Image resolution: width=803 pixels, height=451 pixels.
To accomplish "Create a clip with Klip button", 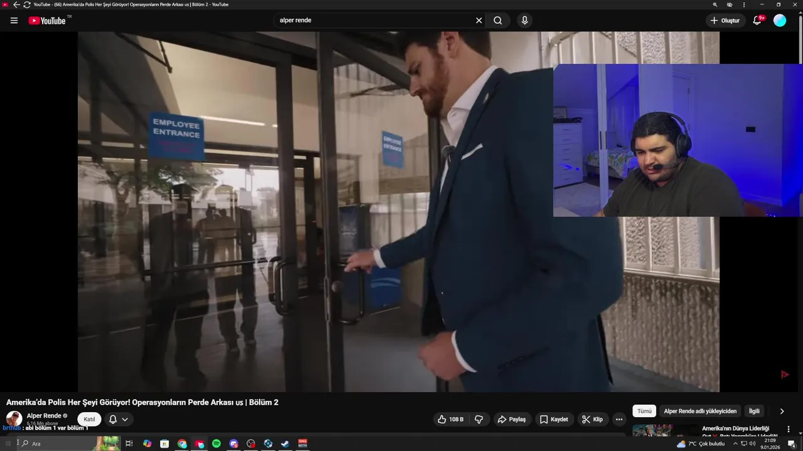I will [x=592, y=420].
